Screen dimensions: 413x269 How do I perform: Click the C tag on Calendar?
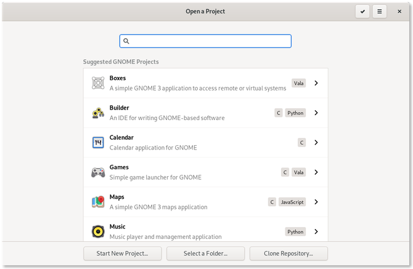click(x=301, y=143)
